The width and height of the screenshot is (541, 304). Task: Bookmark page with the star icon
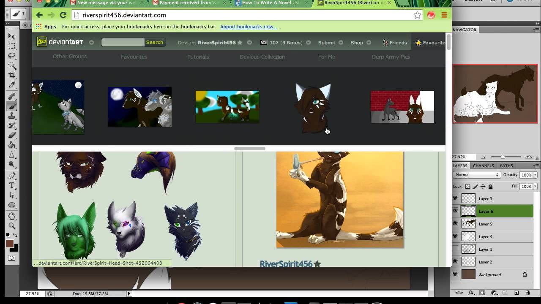(x=417, y=15)
